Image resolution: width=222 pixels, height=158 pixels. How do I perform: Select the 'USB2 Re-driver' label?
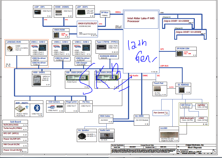(39, 63)
